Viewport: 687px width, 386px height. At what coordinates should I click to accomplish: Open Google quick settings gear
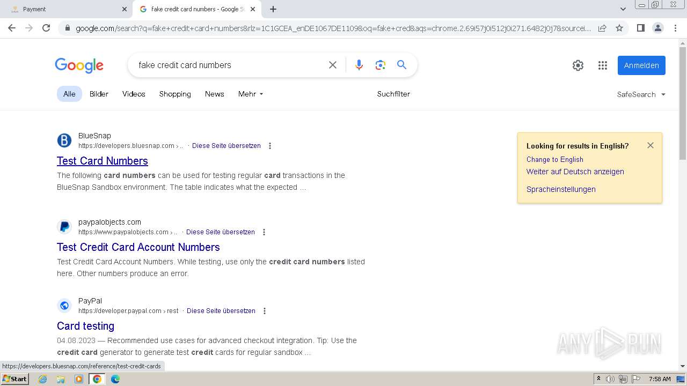(x=578, y=65)
